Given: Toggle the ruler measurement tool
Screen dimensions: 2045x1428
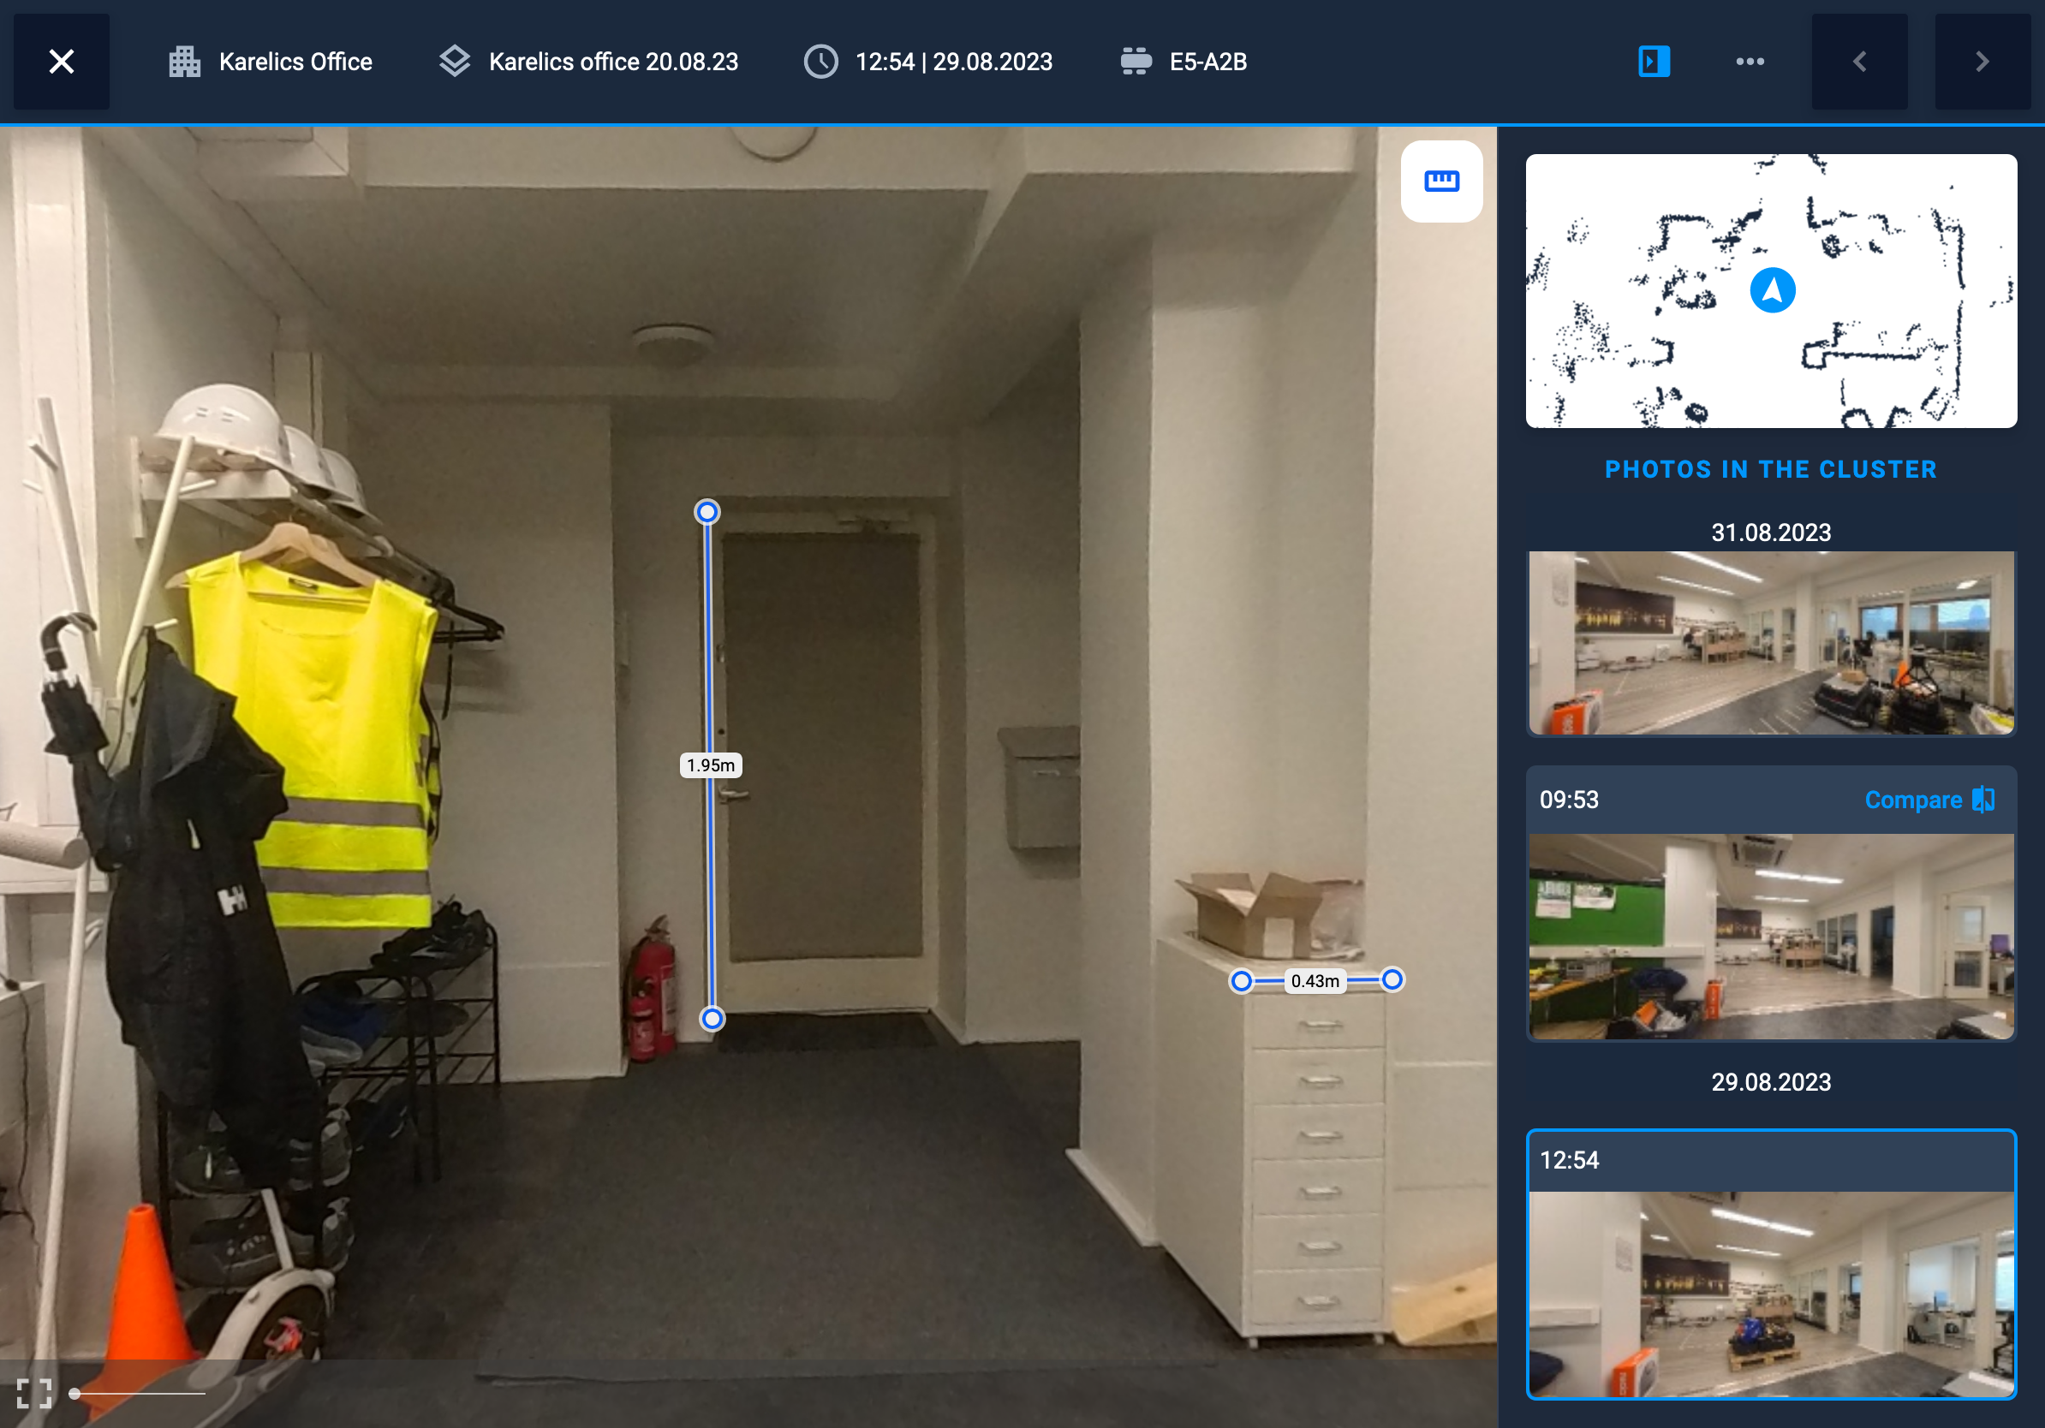Looking at the screenshot, I should pyautogui.click(x=1440, y=181).
